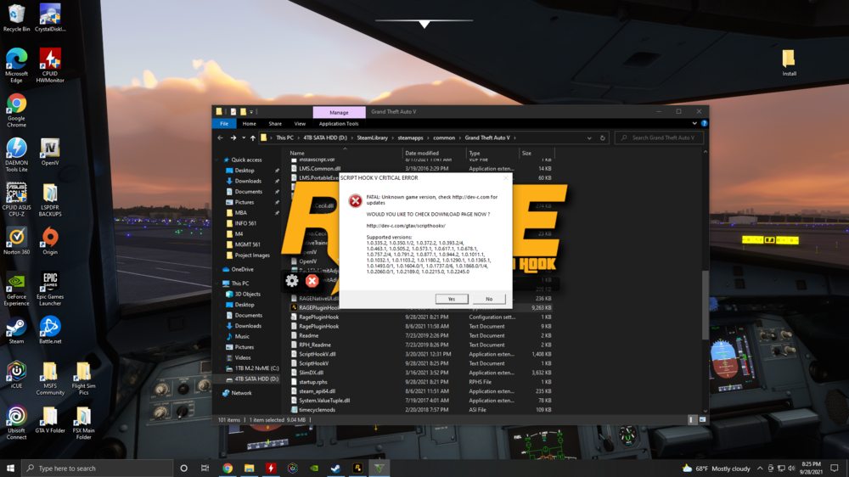Open recent locations dropdown arrow
849x477 pixels.
click(x=244, y=138)
